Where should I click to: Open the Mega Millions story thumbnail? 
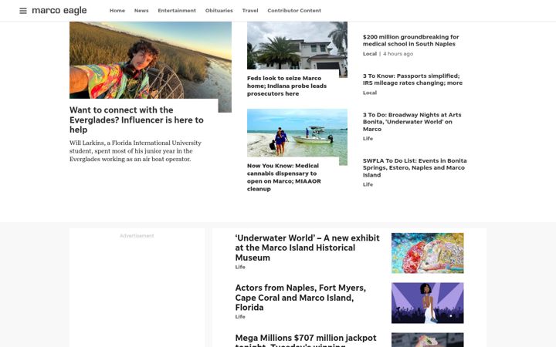[x=427, y=340]
